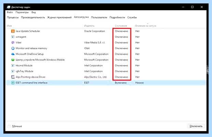
Task: Click the IObit publisher cell
Action: 87,48
